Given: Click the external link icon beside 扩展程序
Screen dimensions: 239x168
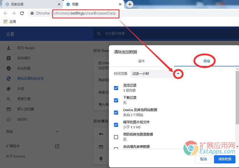Looking at the screenshot, I should coord(57,146).
